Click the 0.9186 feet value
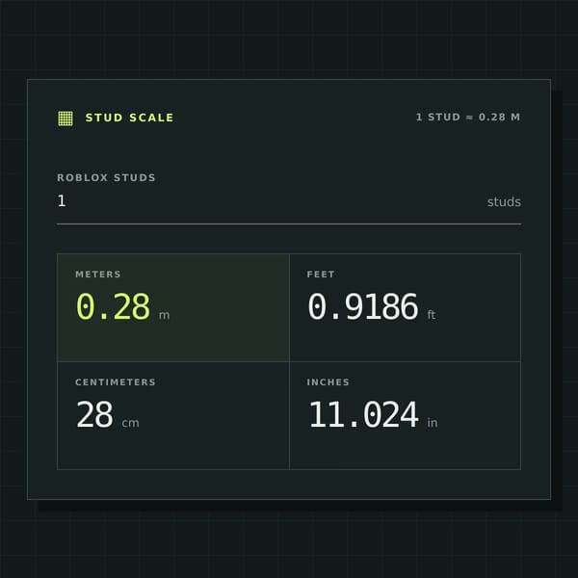Screen dimensions: 578x578 [363, 306]
